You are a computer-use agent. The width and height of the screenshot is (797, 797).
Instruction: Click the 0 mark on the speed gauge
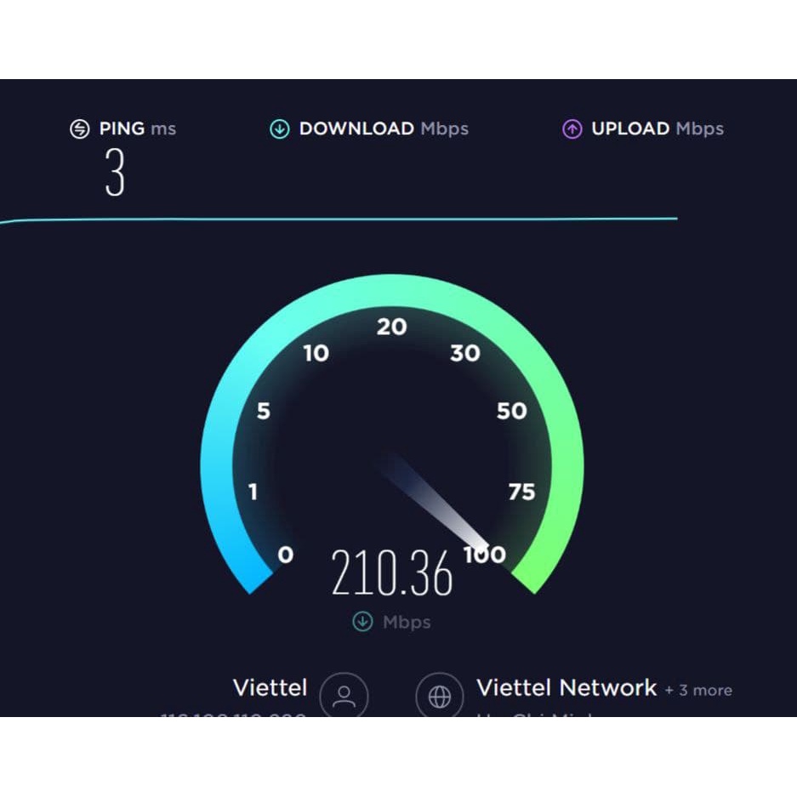click(x=286, y=555)
